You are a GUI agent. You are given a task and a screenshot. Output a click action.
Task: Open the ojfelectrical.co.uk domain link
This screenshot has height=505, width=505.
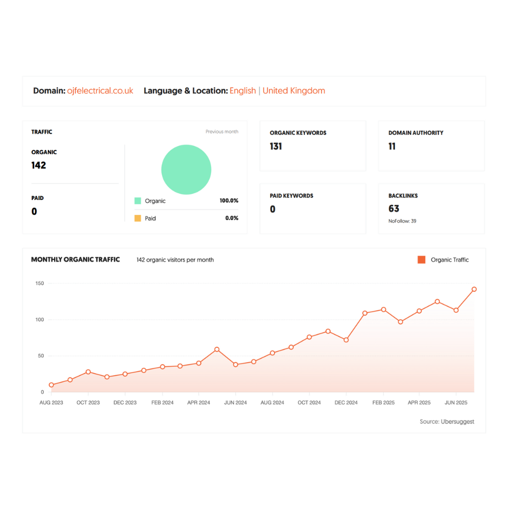pos(99,90)
